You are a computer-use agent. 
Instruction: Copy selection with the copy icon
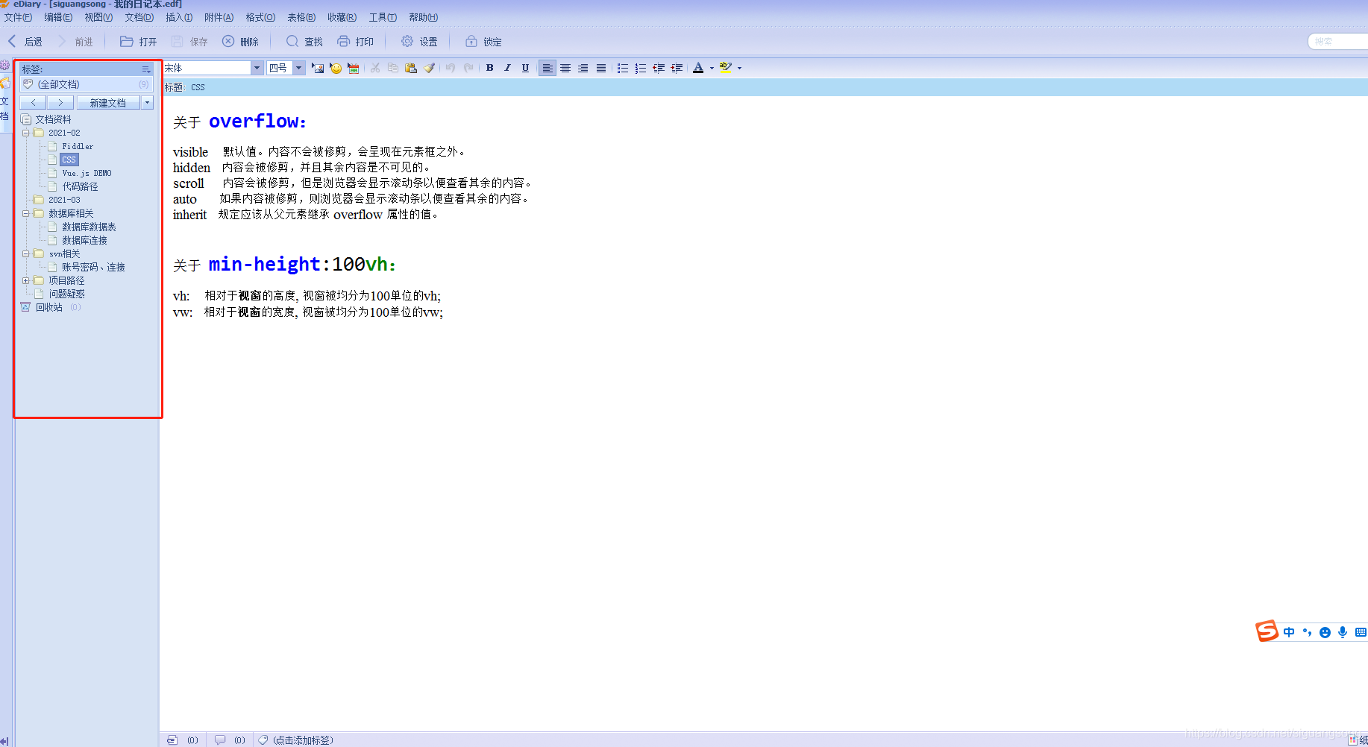point(393,68)
